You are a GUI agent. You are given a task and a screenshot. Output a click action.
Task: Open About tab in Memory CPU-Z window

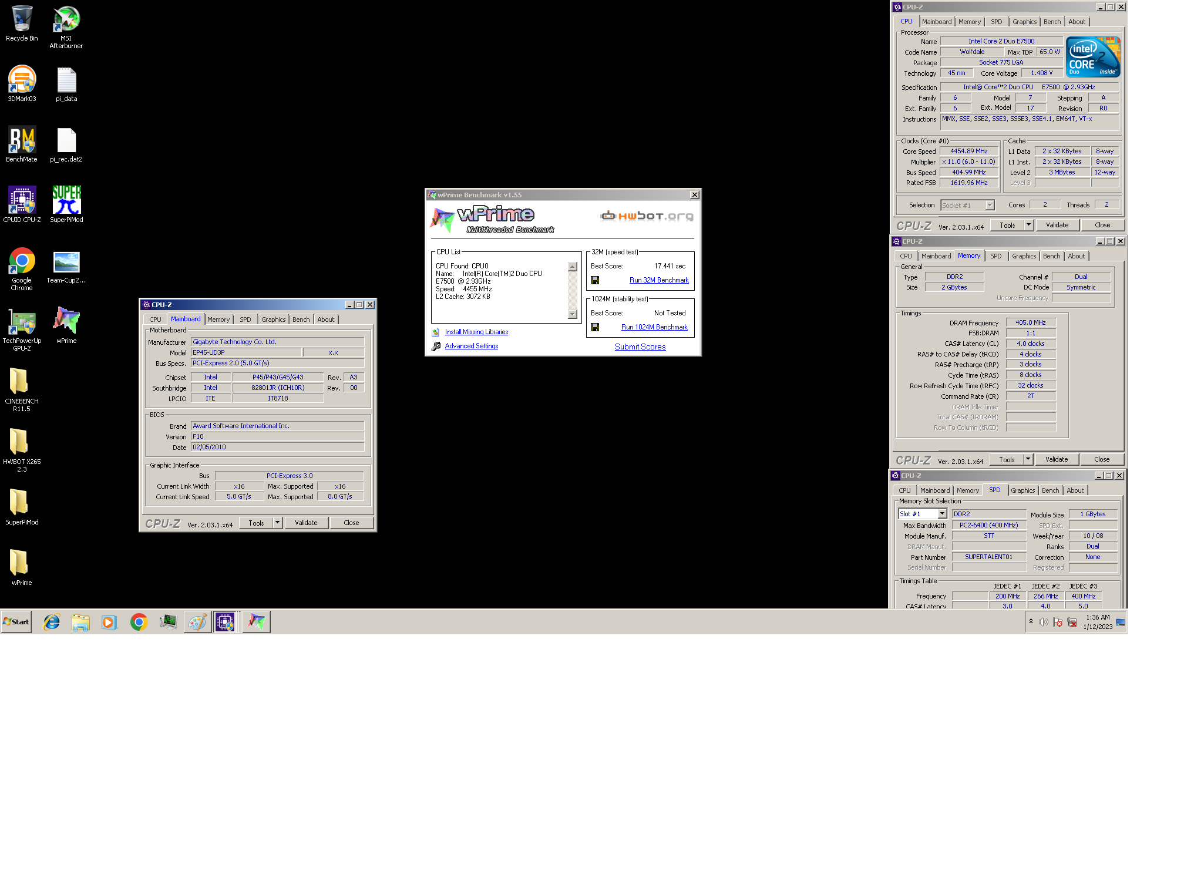click(1076, 256)
